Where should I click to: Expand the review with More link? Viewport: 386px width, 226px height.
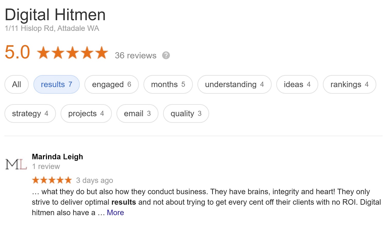pyautogui.click(x=115, y=213)
